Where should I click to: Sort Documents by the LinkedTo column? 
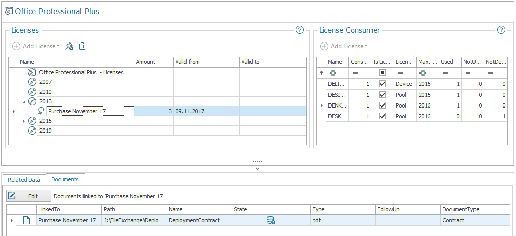coord(69,209)
